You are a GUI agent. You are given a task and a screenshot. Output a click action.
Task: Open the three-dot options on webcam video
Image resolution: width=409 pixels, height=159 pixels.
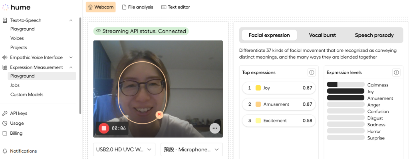click(215, 128)
